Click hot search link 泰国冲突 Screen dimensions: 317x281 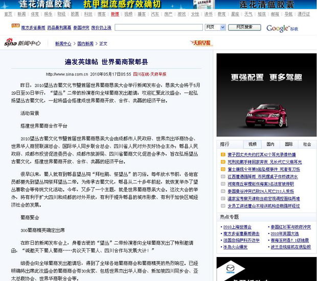click(81, 28)
